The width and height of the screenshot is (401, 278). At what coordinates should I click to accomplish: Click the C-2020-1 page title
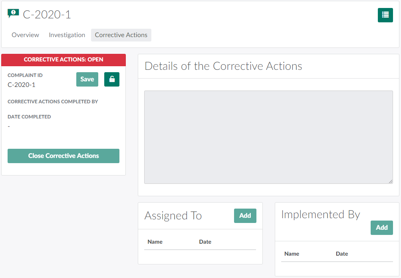click(47, 15)
